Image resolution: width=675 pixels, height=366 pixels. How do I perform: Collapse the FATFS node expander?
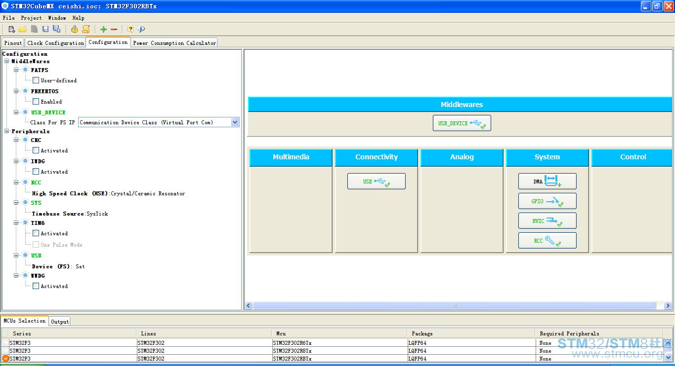tap(16, 70)
